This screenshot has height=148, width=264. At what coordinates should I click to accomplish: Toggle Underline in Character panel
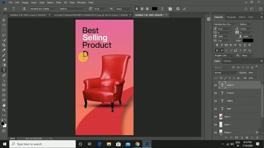245,45
